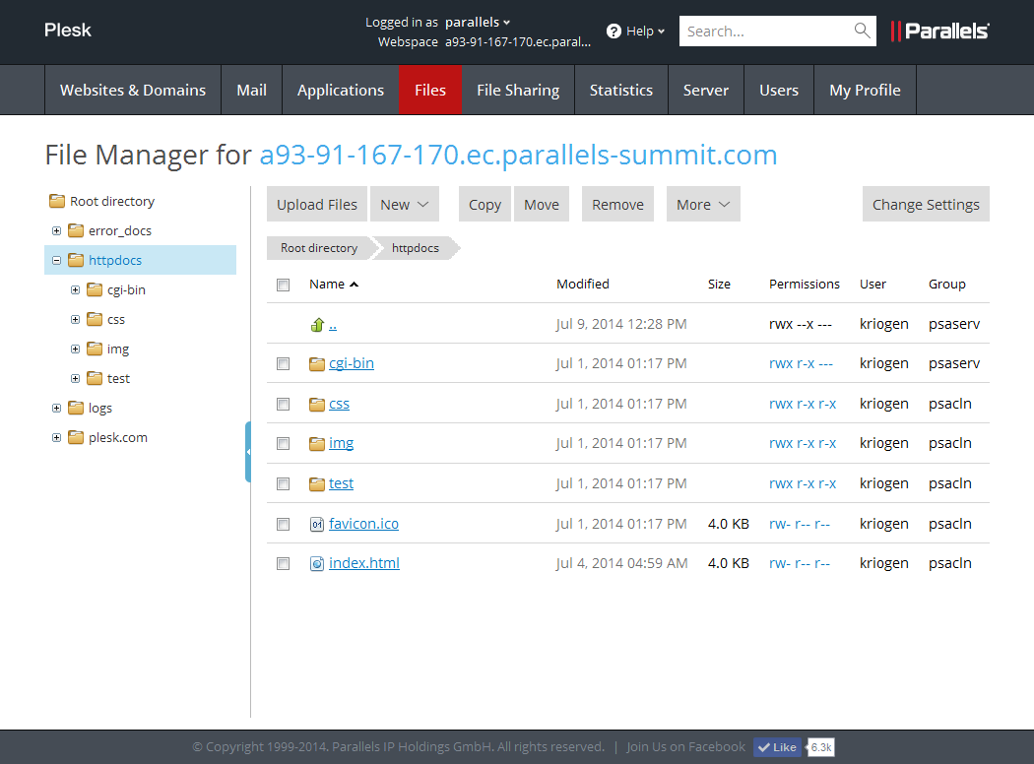Expand the logs tree node

point(57,408)
